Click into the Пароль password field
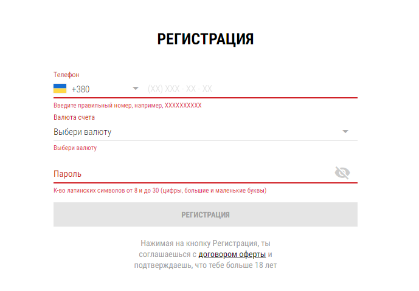This screenshot has height=291, width=419. coord(189,173)
